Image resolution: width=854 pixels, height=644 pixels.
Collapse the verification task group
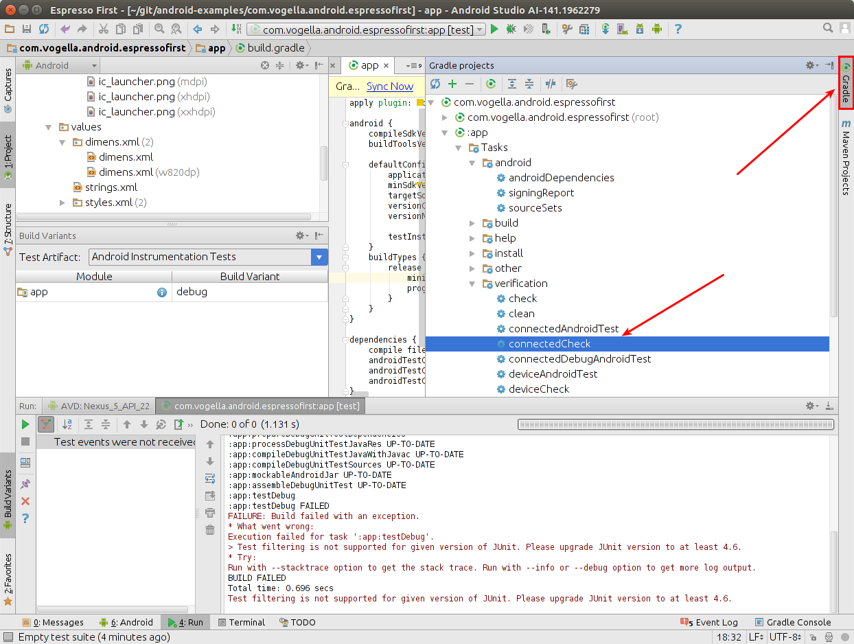472,284
